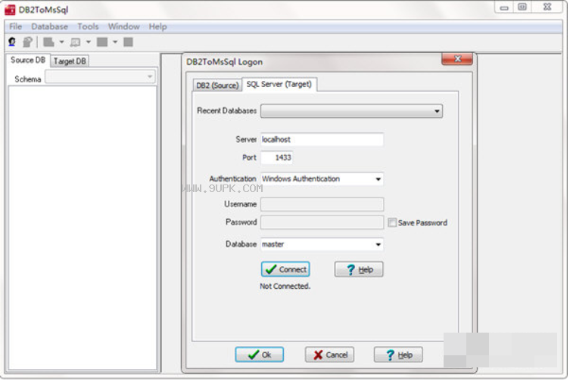570x381 pixels.
Task: Switch to the Source DB tab
Action: pyautogui.click(x=28, y=60)
